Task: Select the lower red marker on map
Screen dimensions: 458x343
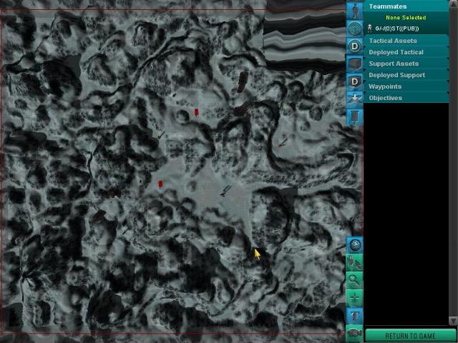Action: 160,184
